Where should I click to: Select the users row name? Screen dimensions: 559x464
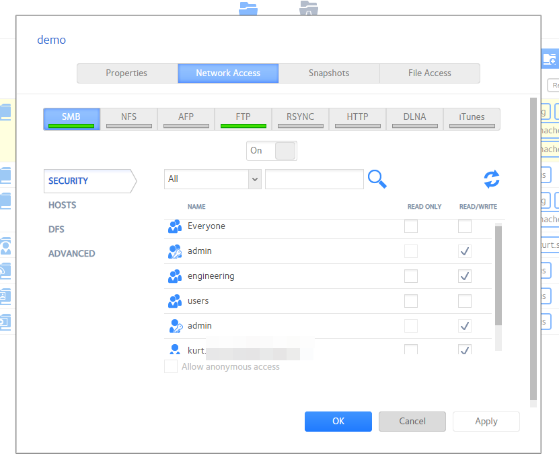tap(198, 301)
